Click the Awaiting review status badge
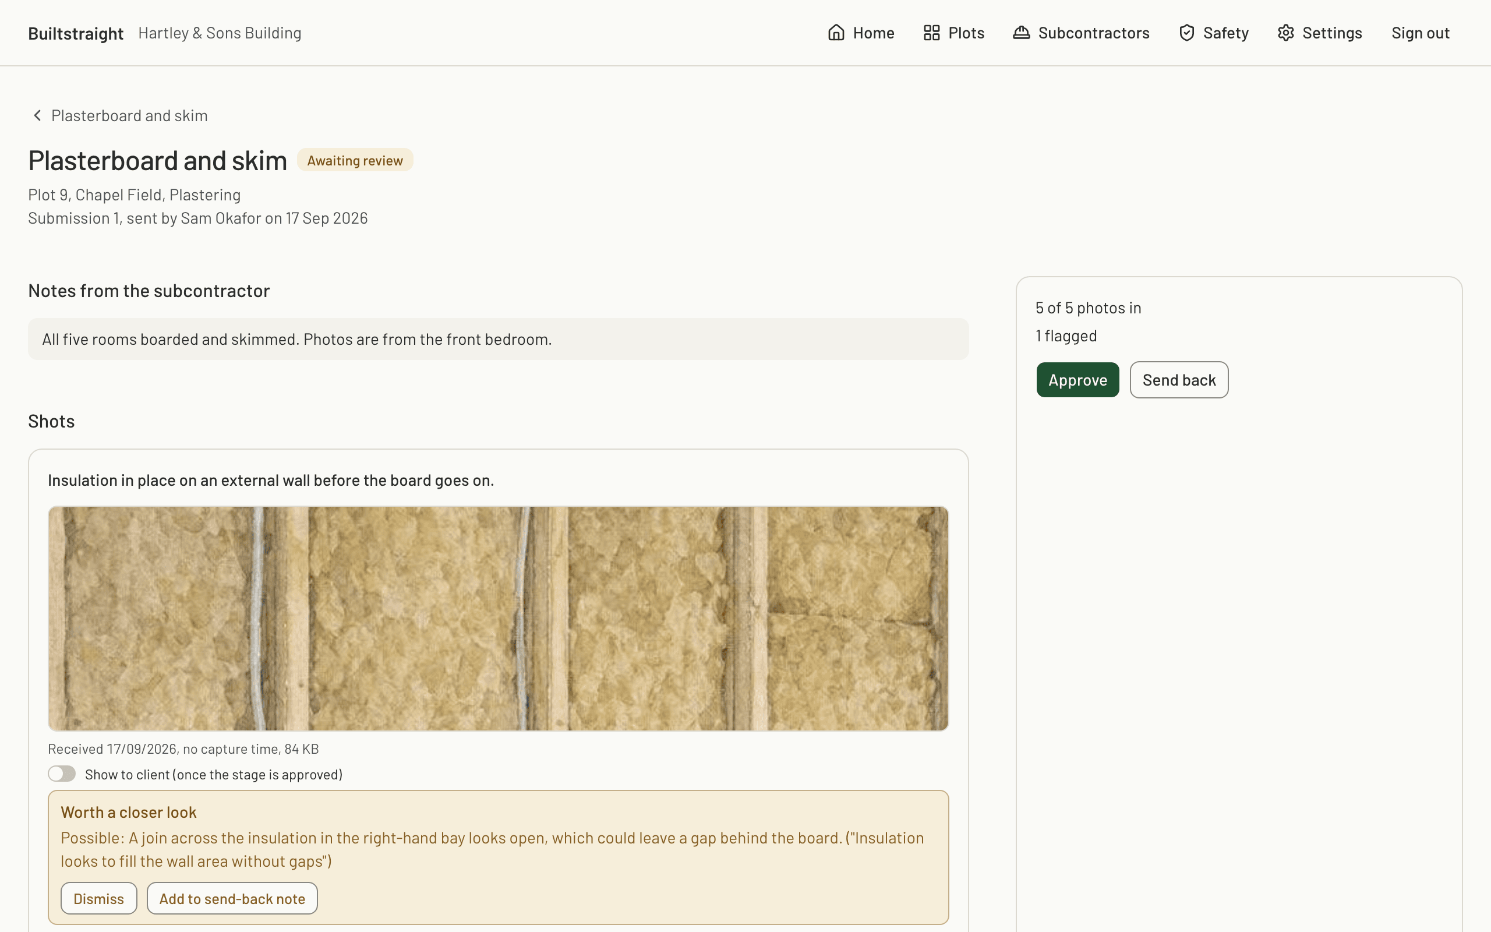The image size is (1491, 932). pyautogui.click(x=355, y=160)
